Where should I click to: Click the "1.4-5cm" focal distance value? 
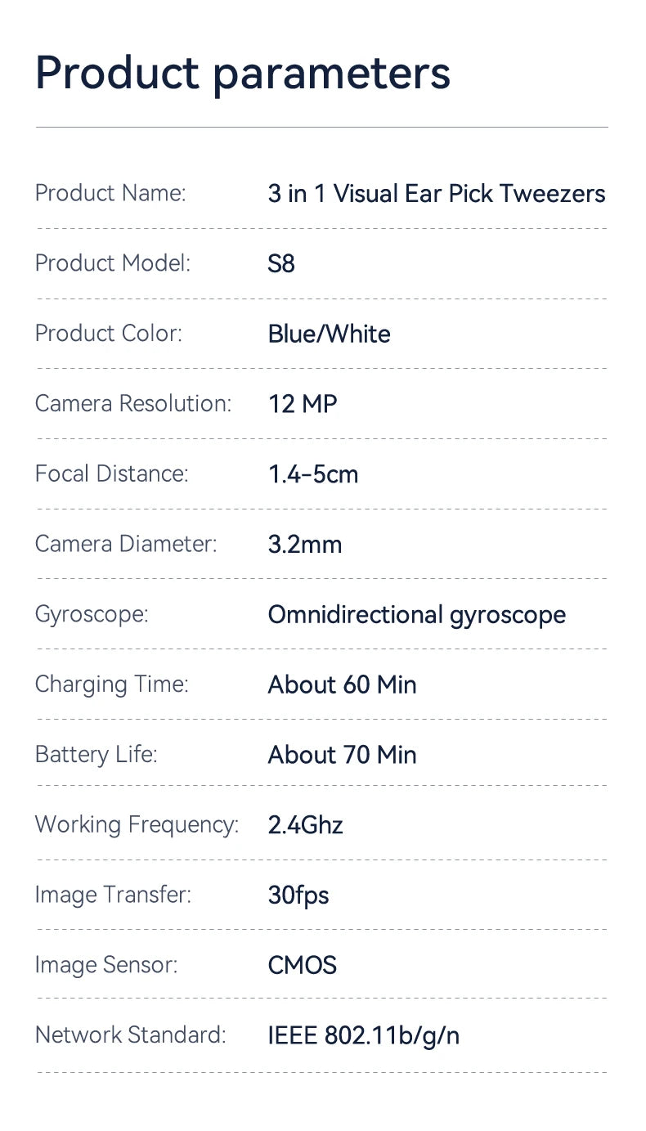(x=313, y=474)
